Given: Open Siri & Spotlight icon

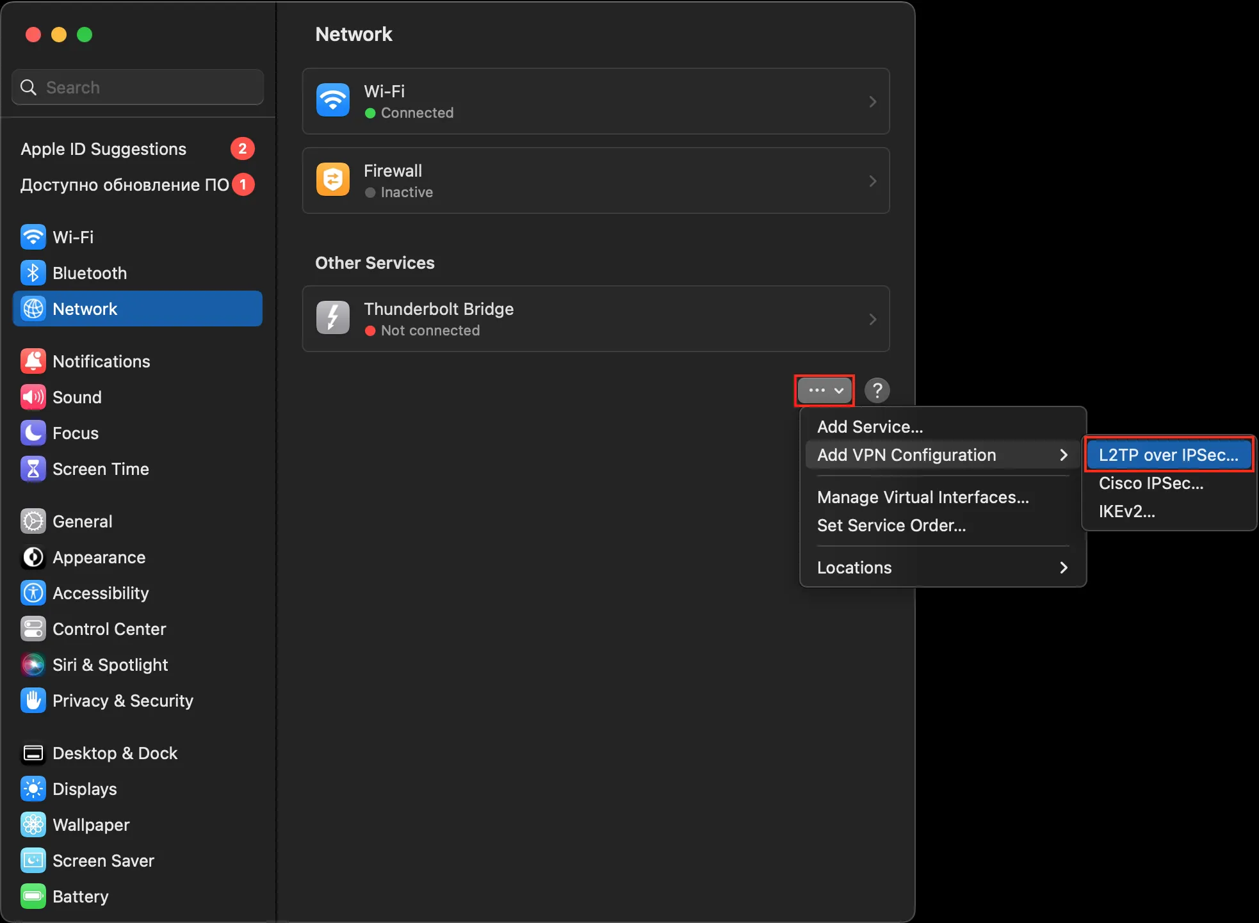Looking at the screenshot, I should tap(33, 665).
